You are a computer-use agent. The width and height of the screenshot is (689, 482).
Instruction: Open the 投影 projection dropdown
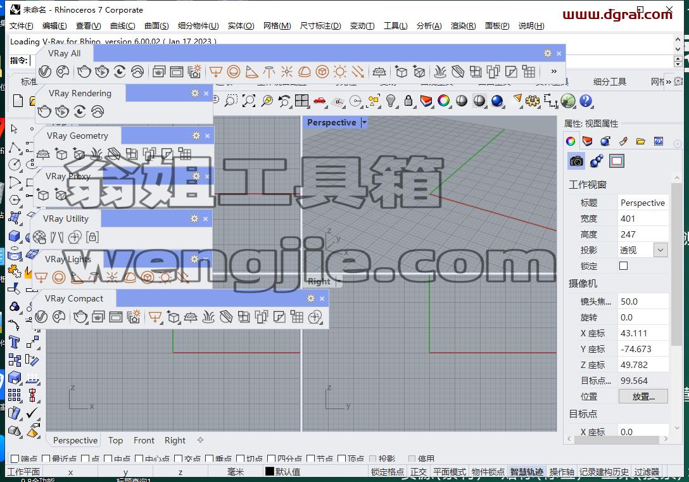click(660, 250)
